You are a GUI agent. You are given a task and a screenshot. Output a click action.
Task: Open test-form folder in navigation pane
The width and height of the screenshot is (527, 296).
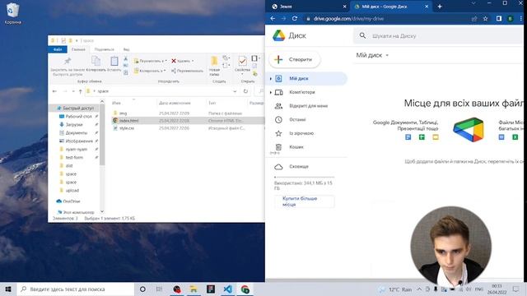click(x=74, y=157)
